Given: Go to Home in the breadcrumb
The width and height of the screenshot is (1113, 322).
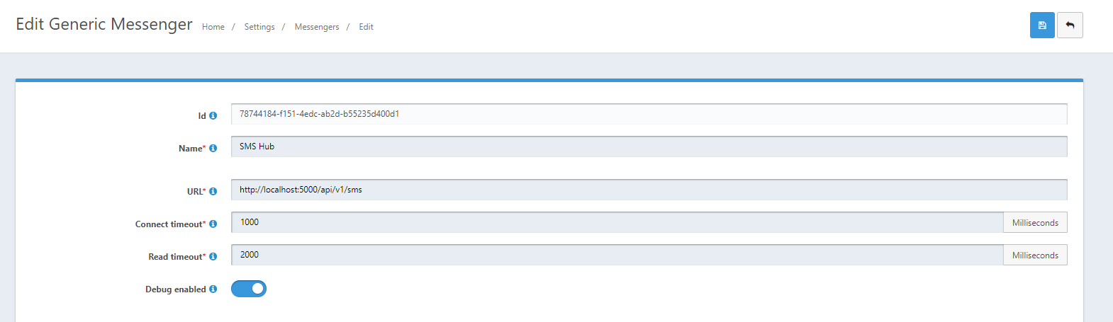Looking at the screenshot, I should 213,27.
